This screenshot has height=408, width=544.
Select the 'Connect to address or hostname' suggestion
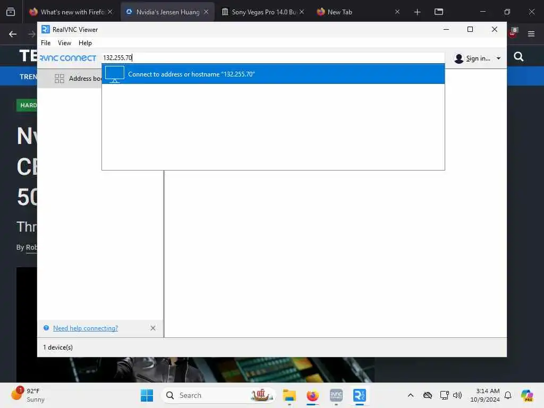tap(273, 74)
